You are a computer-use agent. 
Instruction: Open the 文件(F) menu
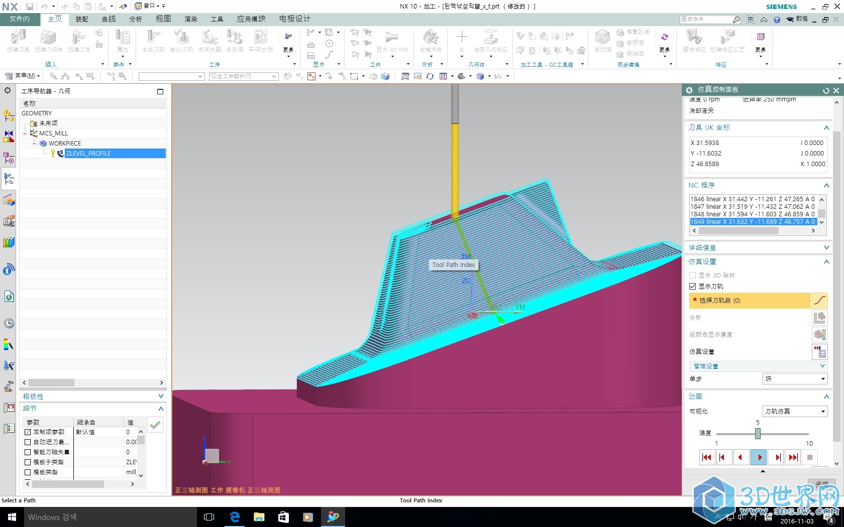[x=20, y=19]
